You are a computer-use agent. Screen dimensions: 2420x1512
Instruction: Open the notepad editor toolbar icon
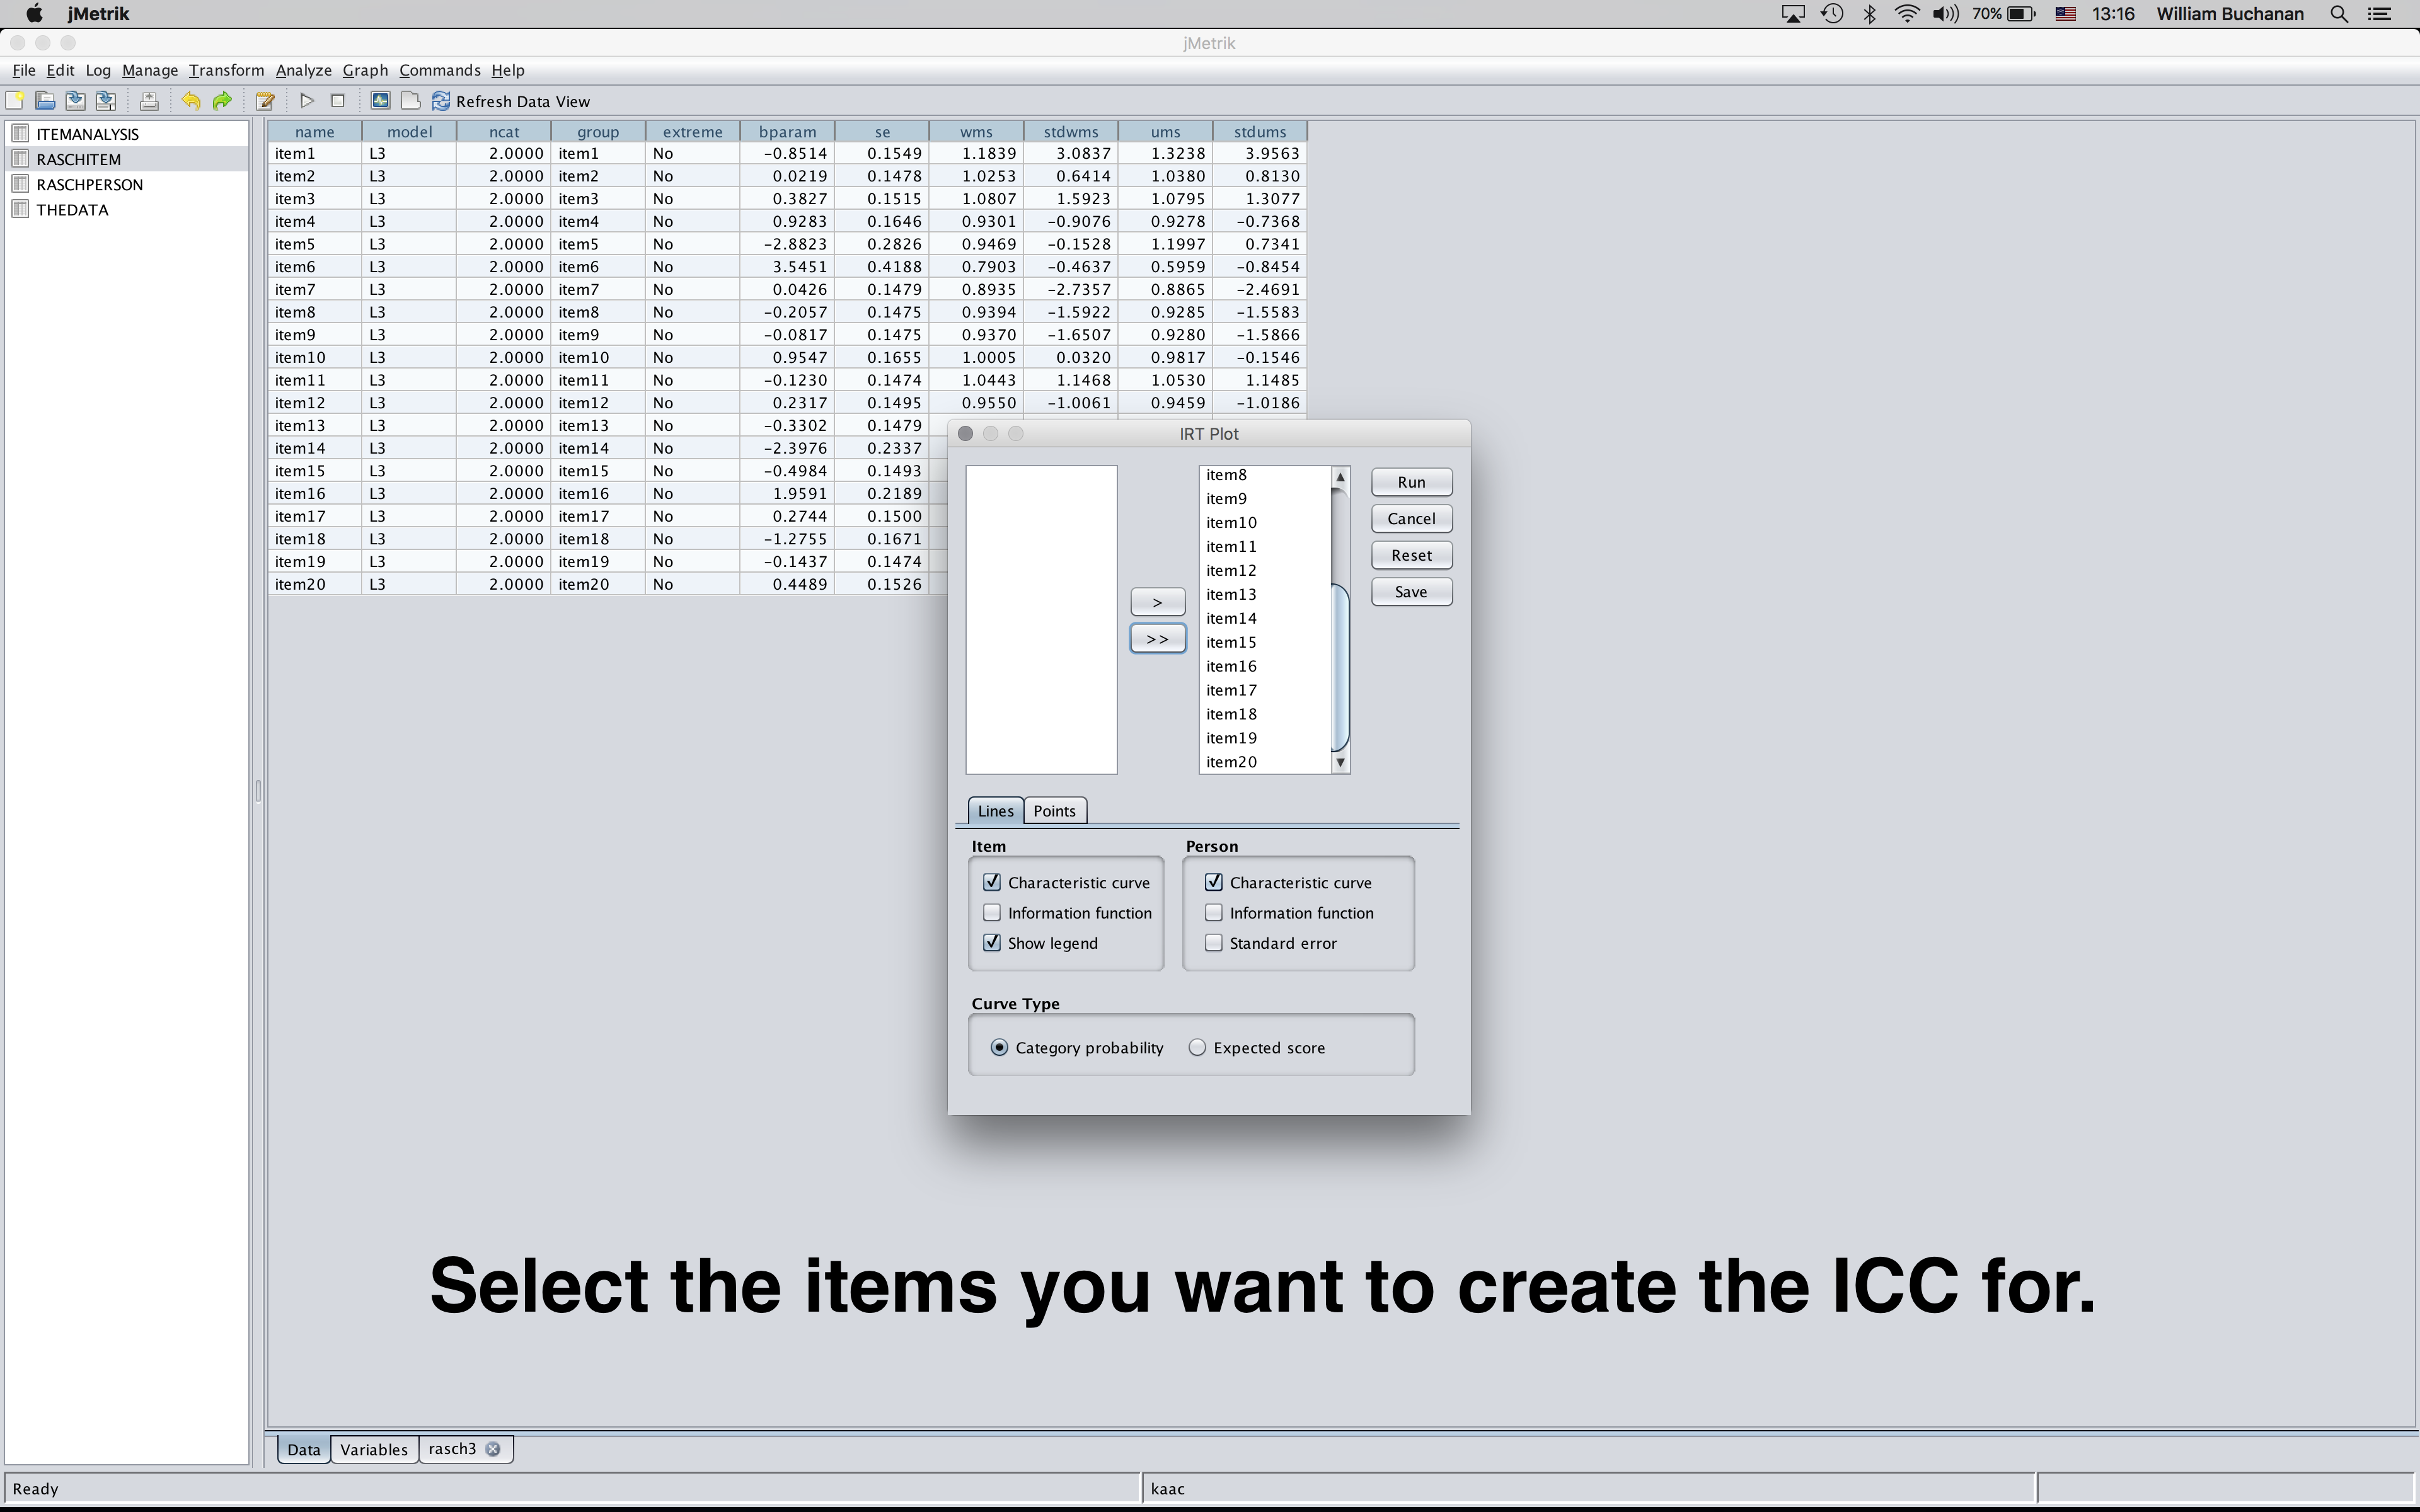pos(265,101)
